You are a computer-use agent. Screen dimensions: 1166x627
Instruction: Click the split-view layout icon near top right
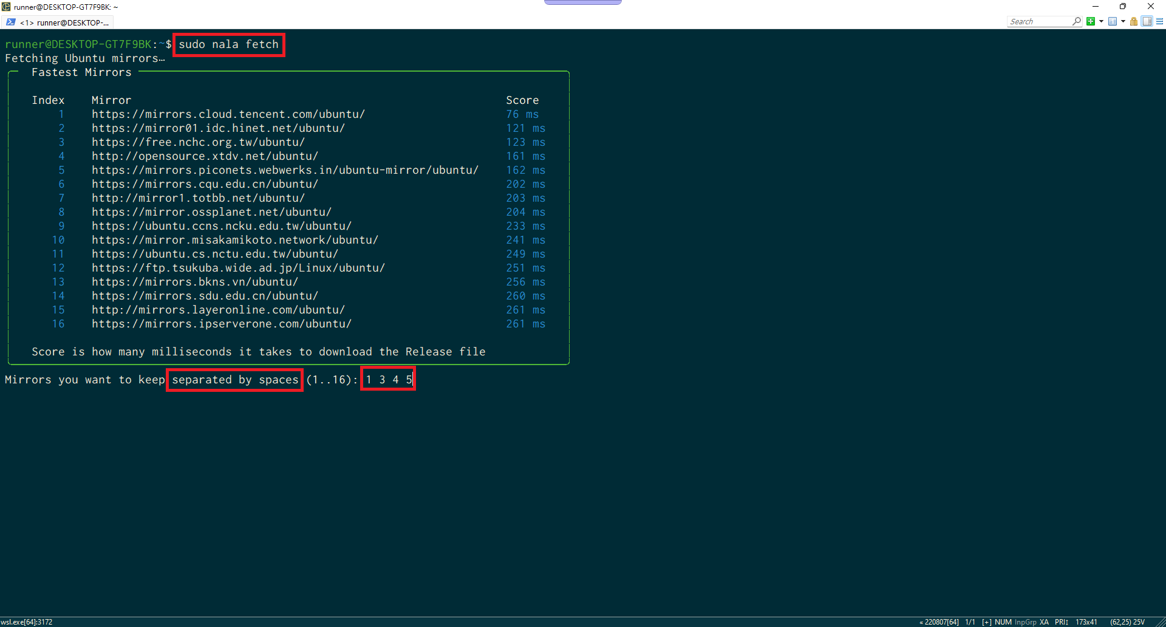point(1147,21)
